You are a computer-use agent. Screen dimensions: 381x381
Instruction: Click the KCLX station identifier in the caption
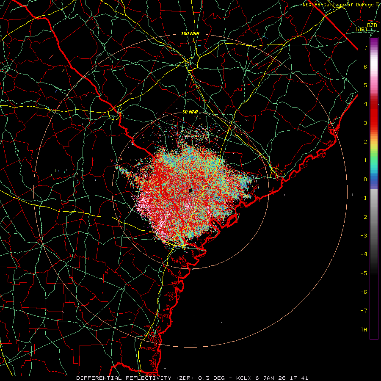point(243,378)
